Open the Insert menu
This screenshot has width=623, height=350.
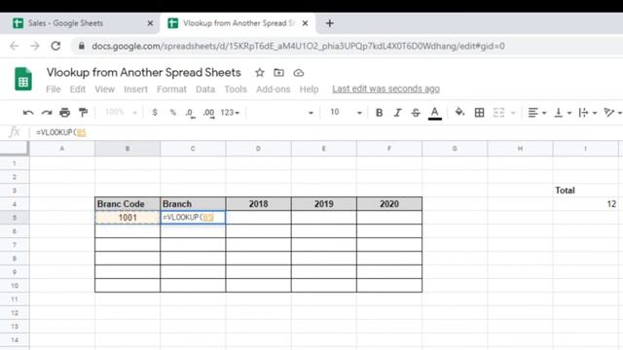(135, 89)
